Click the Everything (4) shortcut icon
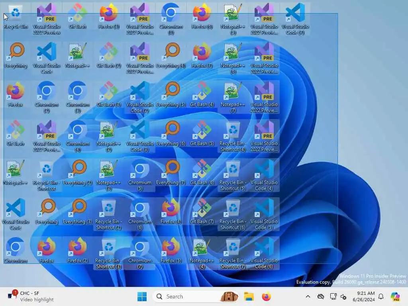The image size is (408, 306). click(x=171, y=55)
